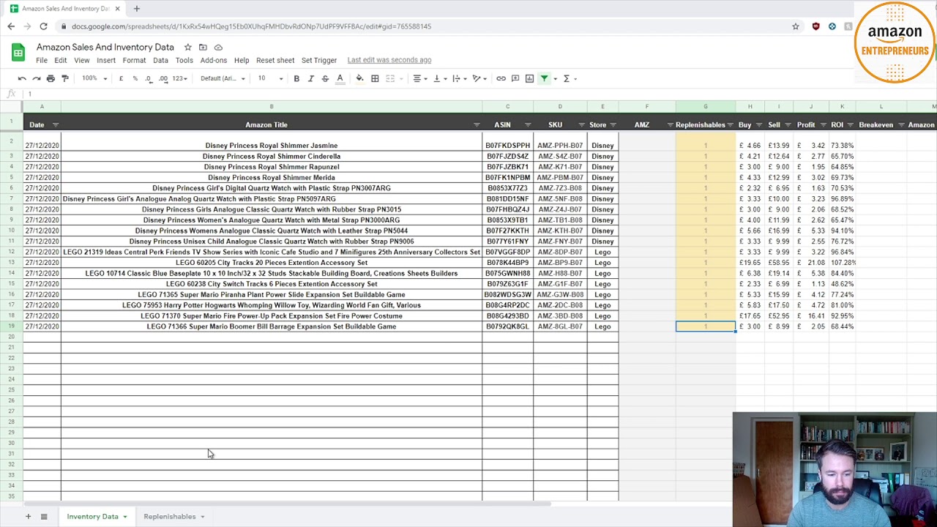Open the Store column filter
This screenshot has height=527, width=937.
[613, 125]
